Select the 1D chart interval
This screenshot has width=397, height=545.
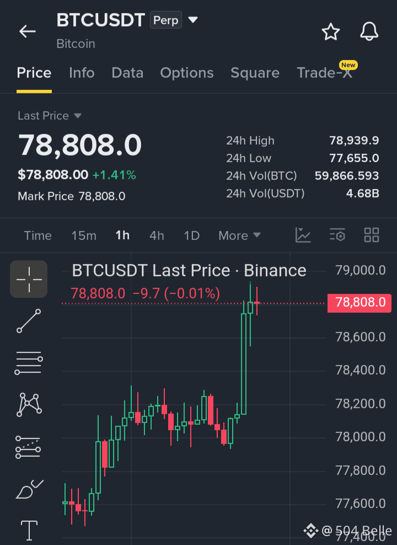[x=191, y=236]
